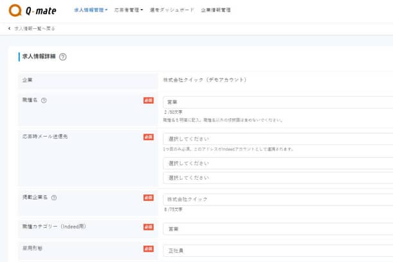
Task: Click 必須 badge next to 職種名
Action: tap(149, 100)
